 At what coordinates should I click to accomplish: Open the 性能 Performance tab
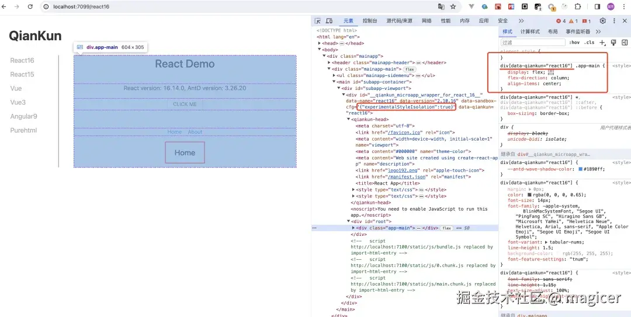pos(445,21)
